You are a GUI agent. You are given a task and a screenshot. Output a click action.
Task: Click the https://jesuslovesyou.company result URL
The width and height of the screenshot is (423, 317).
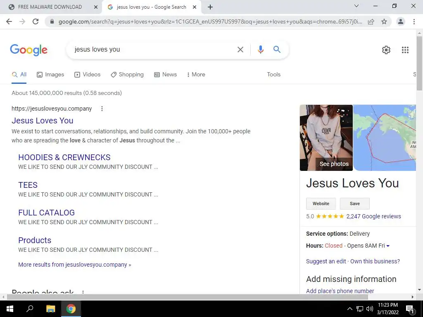[x=52, y=109]
